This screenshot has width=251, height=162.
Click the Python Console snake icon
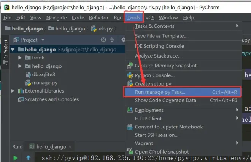click(x=130, y=75)
